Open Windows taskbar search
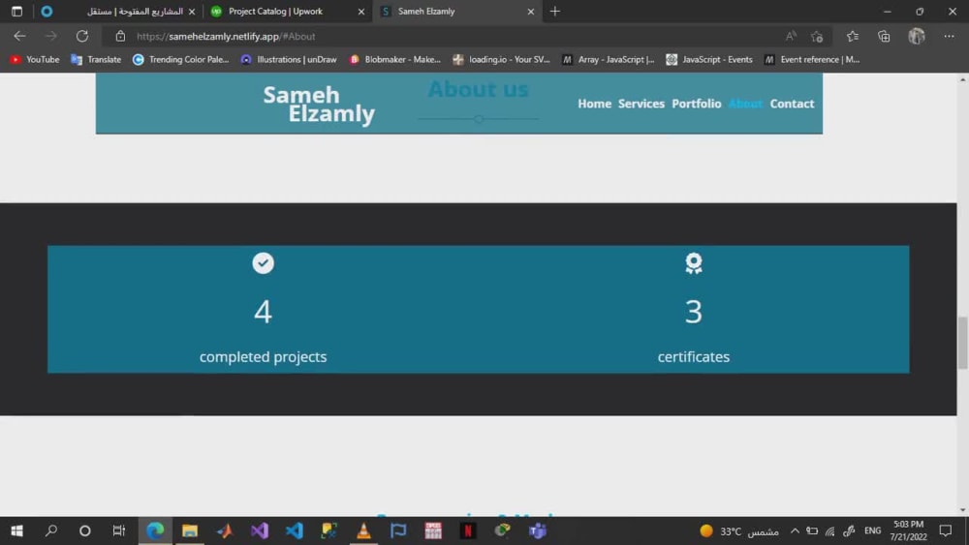The width and height of the screenshot is (969, 545). (51, 530)
